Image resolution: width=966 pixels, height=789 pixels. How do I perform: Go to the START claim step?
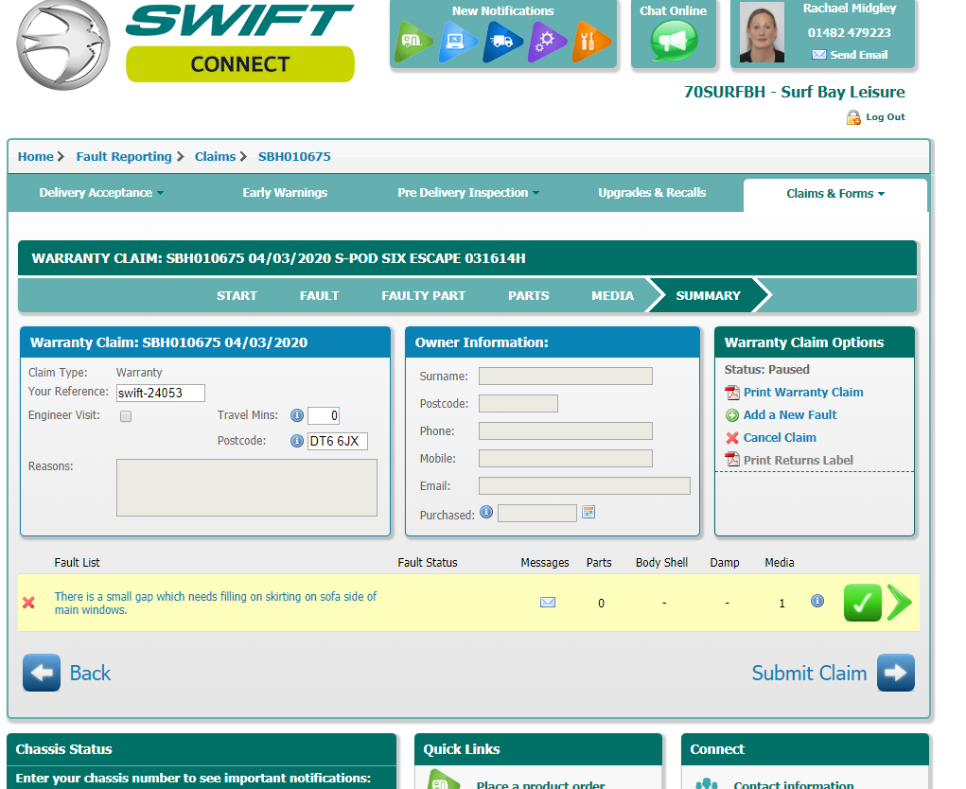tap(237, 296)
